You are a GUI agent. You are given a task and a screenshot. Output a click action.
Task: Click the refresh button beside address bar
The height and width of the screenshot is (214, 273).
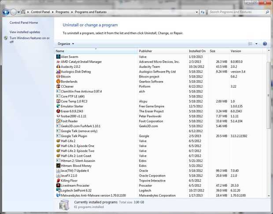click(x=203, y=12)
